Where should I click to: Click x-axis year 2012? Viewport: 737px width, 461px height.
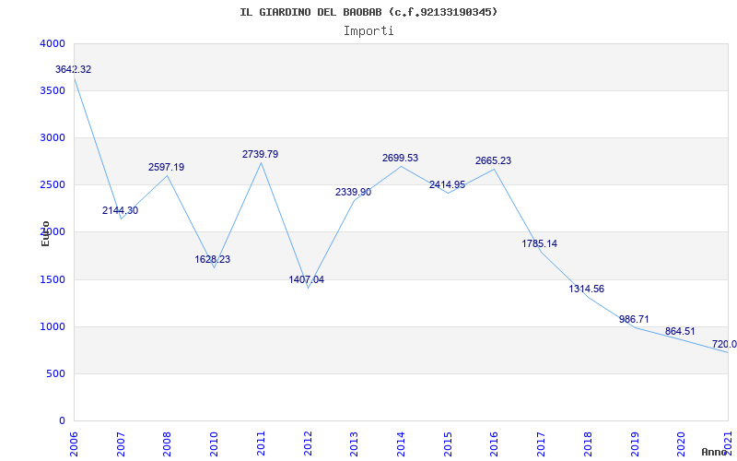point(308,444)
